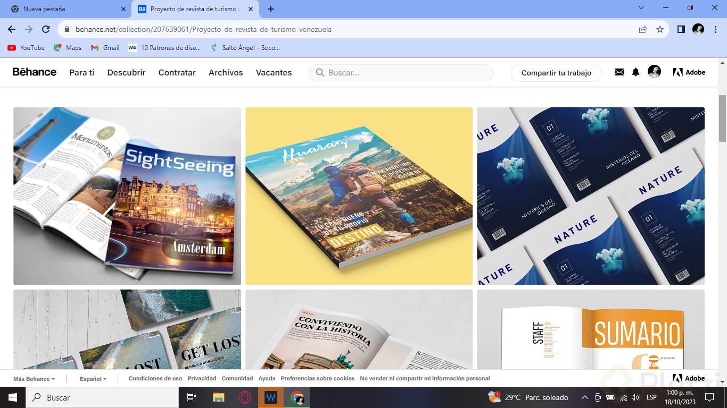Click the Adobe logo in the footer

coord(689,378)
